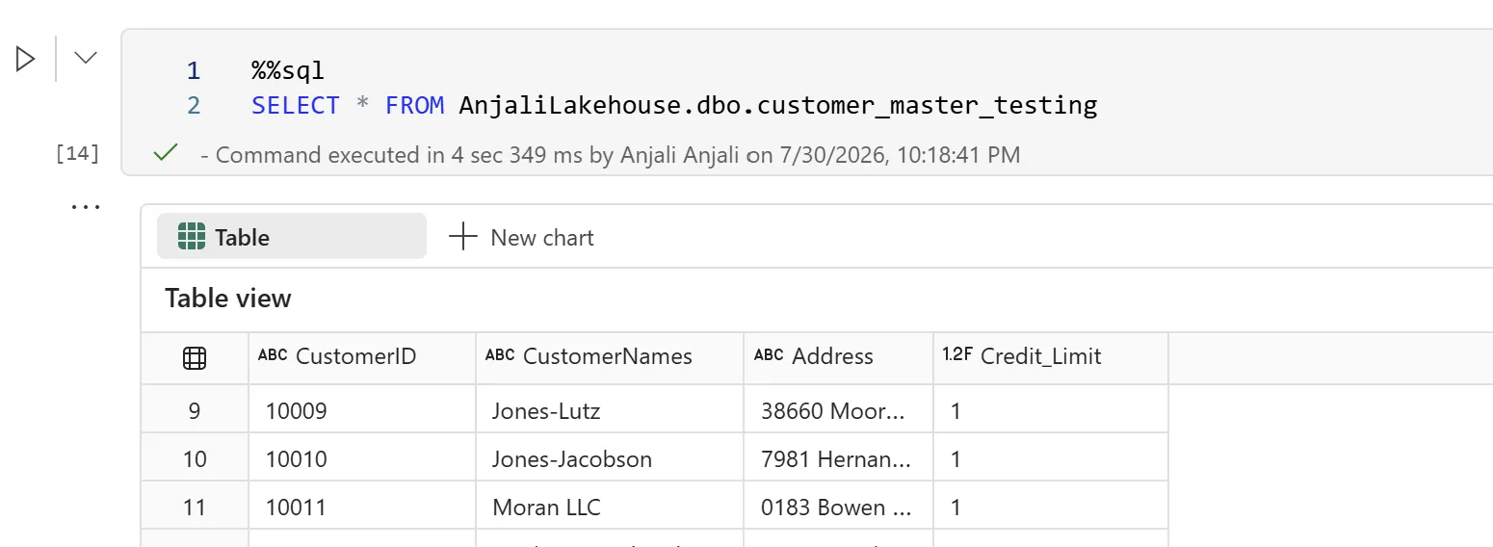Click the Table view heading
Viewport: 1493px width, 547px height.
click(x=228, y=299)
